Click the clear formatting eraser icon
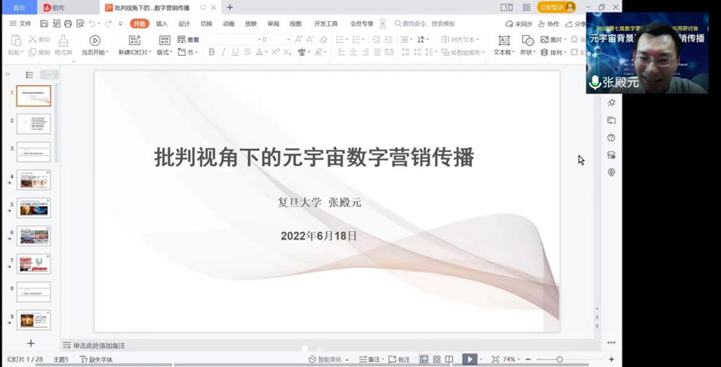Viewport: 721px width, 367px height. pyautogui.click(x=323, y=39)
